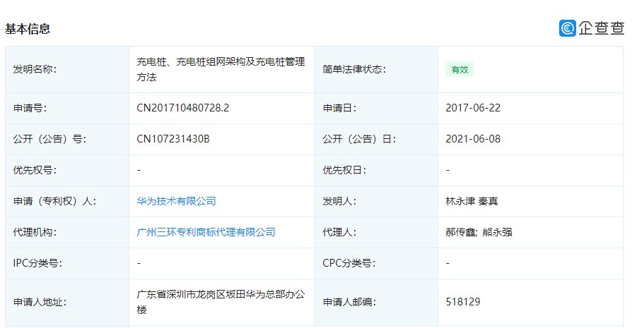Click the 简单法律状态 label cell
The height and width of the screenshot is (328, 632).
coord(354,69)
